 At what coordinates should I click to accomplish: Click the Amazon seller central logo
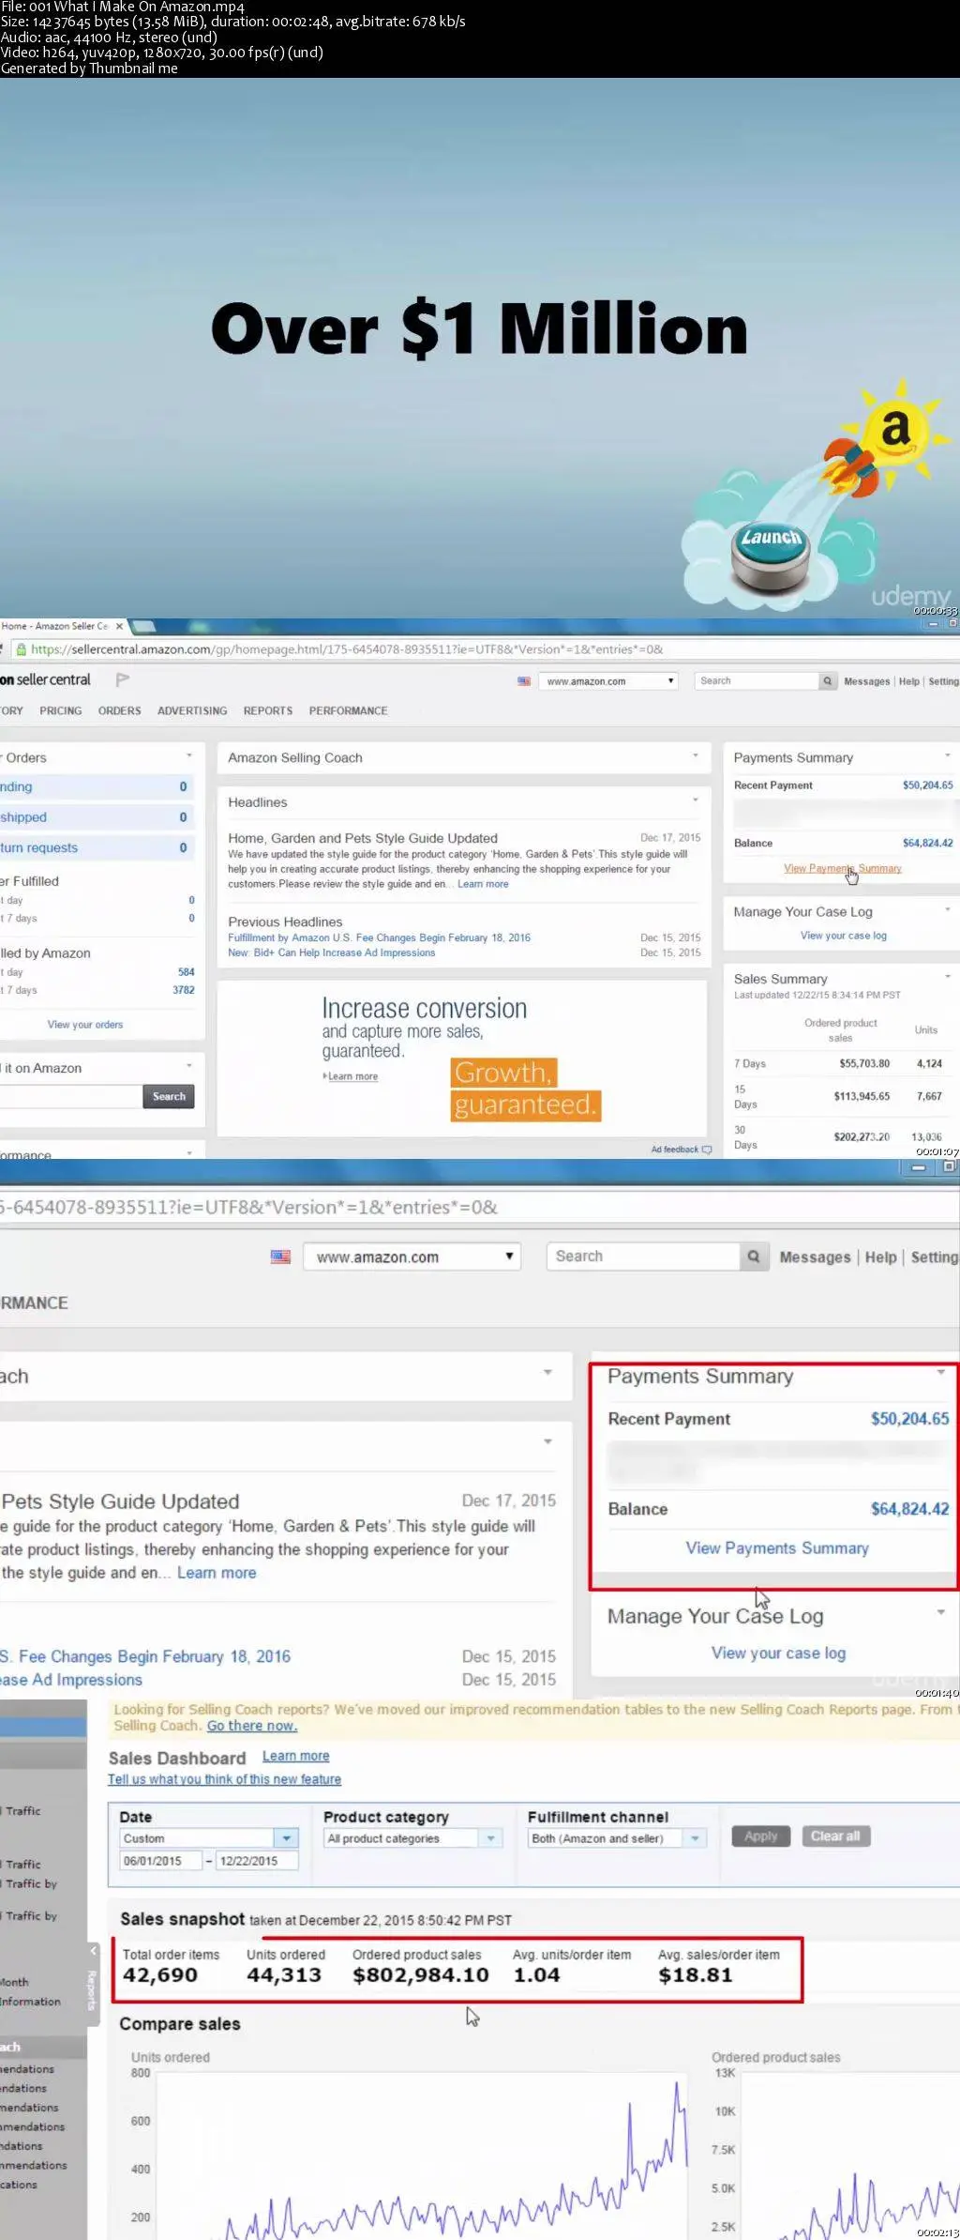pos(45,679)
